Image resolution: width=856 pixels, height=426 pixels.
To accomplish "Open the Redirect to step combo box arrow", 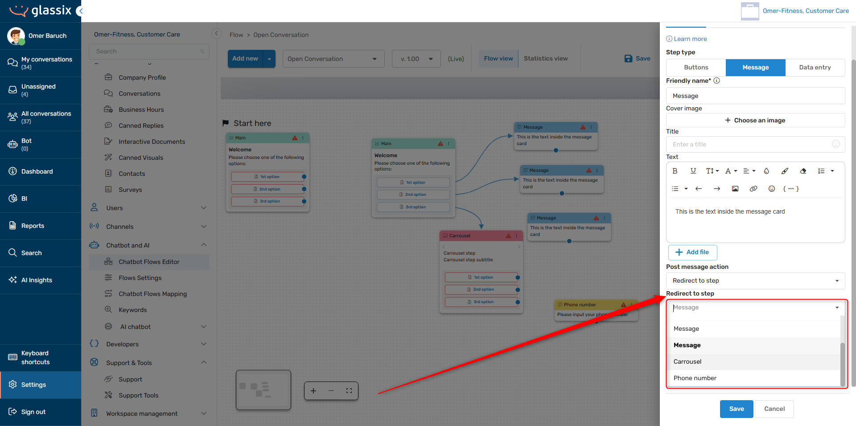I will coord(837,308).
